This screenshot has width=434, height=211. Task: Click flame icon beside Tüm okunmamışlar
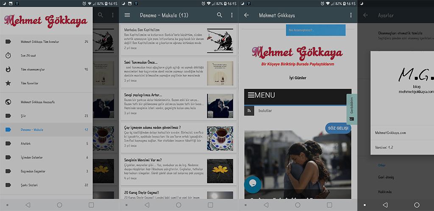pyautogui.click(x=8, y=69)
